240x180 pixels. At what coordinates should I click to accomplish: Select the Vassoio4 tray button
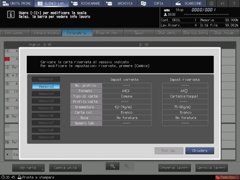pos(46,101)
